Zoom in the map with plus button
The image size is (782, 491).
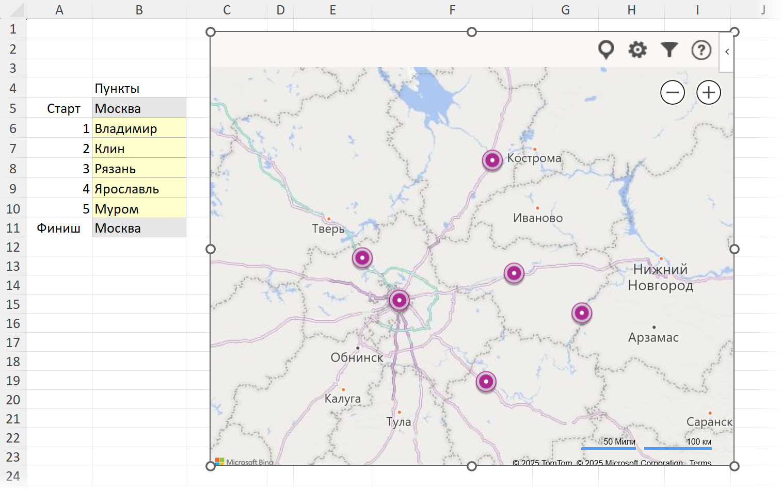(709, 93)
